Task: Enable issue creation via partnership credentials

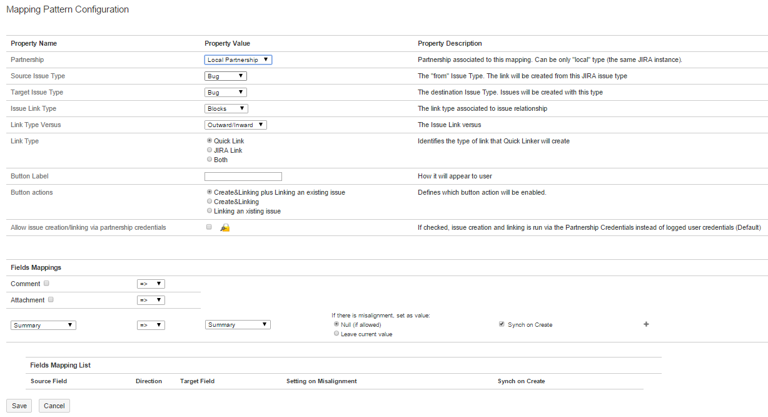Action: click(x=209, y=227)
